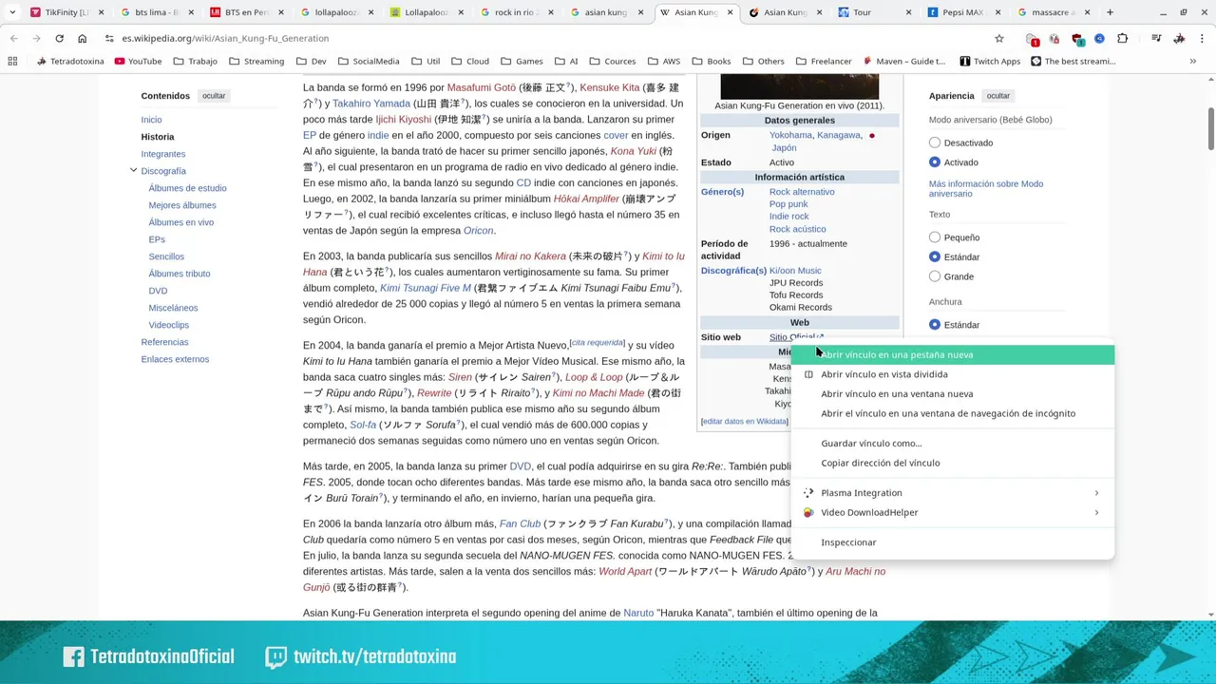The height and width of the screenshot is (684, 1216).
Task: Open a new browser tab with plus
Action: pos(1110,12)
